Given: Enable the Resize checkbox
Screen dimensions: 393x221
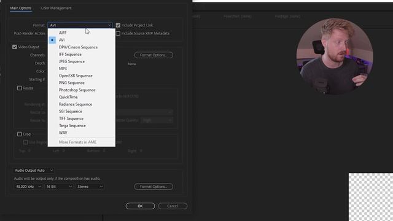Looking at the screenshot, I should (19, 88).
